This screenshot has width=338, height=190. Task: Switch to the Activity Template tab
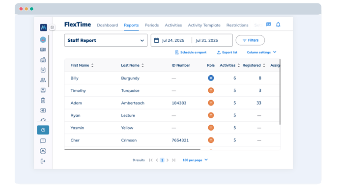point(204,25)
